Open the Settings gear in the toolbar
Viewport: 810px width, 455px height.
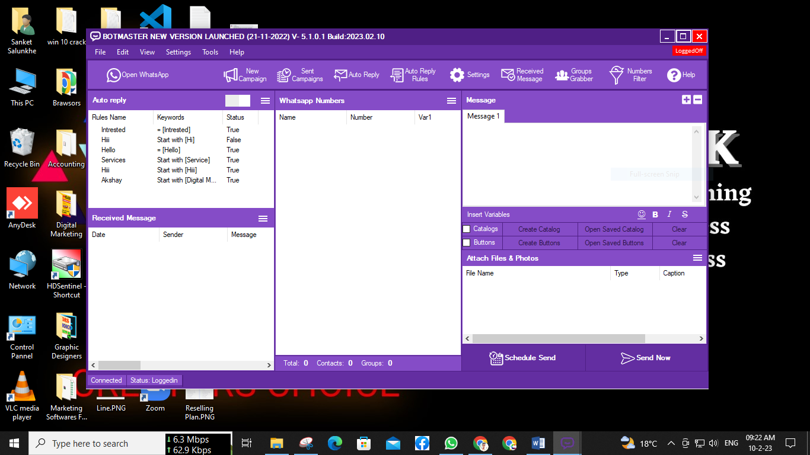point(470,75)
